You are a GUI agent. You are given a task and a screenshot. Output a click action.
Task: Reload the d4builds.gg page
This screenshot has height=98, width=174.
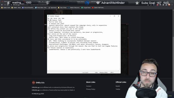click(8, 5)
